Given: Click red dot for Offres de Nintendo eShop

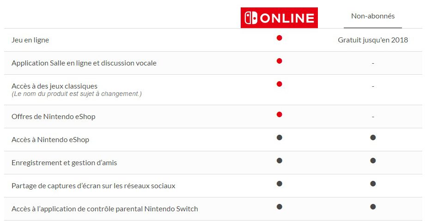Looking at the screenshot, I should 279,114.
